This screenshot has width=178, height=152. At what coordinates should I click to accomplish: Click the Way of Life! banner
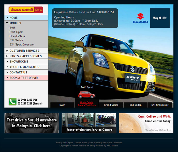160,18
